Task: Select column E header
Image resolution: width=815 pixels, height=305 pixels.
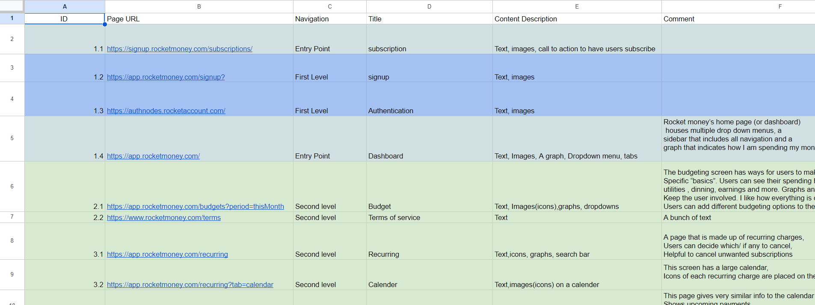Action: click(577, 6)
